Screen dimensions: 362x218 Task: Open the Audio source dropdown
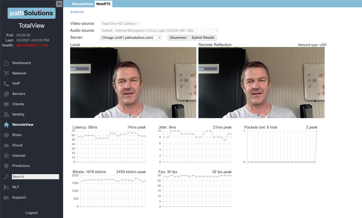click(x=160, y=30)
